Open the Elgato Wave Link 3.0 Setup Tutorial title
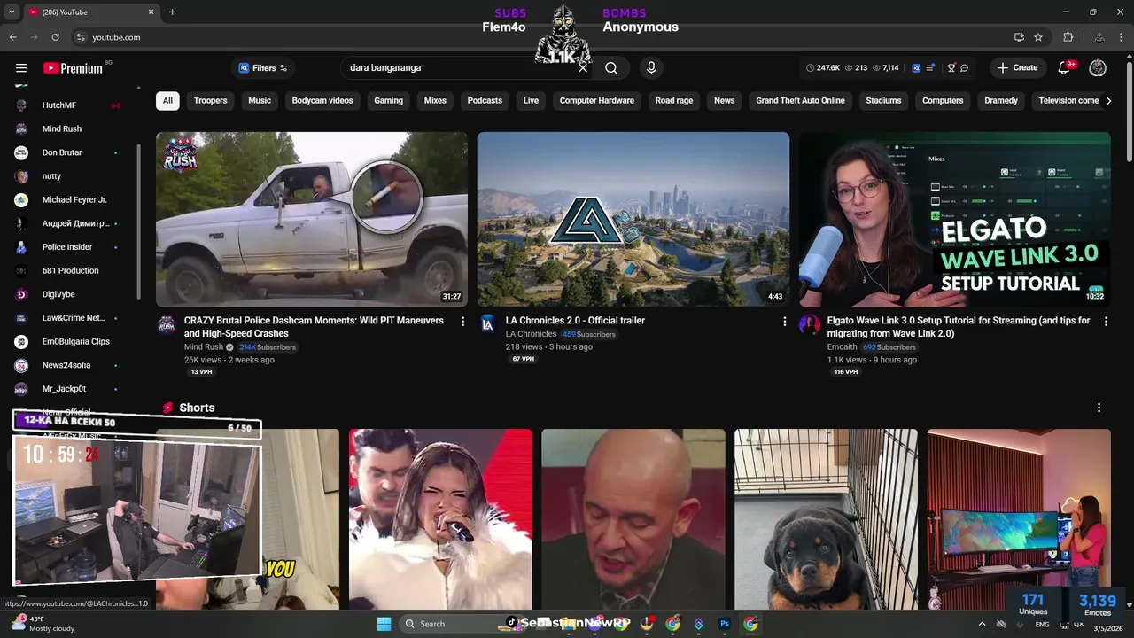Viewport: 1134px width, 638px height. 959,327
